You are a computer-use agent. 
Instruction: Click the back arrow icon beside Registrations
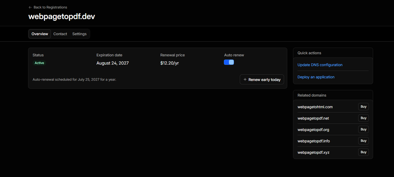30,7
